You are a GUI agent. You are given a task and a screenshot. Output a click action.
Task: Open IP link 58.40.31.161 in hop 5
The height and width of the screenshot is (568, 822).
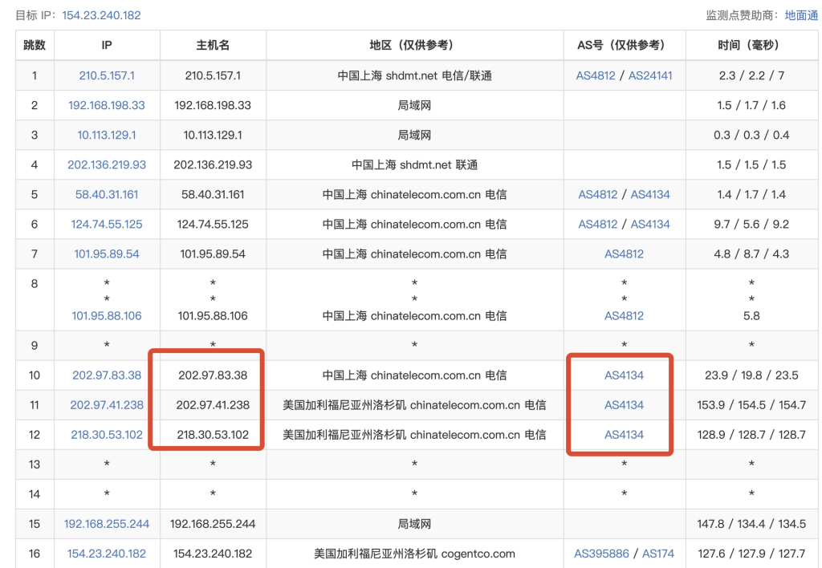point(107,194)
